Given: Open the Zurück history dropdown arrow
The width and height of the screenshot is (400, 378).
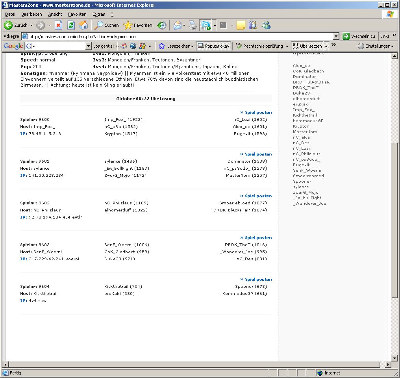Looking at the screenshot, I should coord(31,25).
